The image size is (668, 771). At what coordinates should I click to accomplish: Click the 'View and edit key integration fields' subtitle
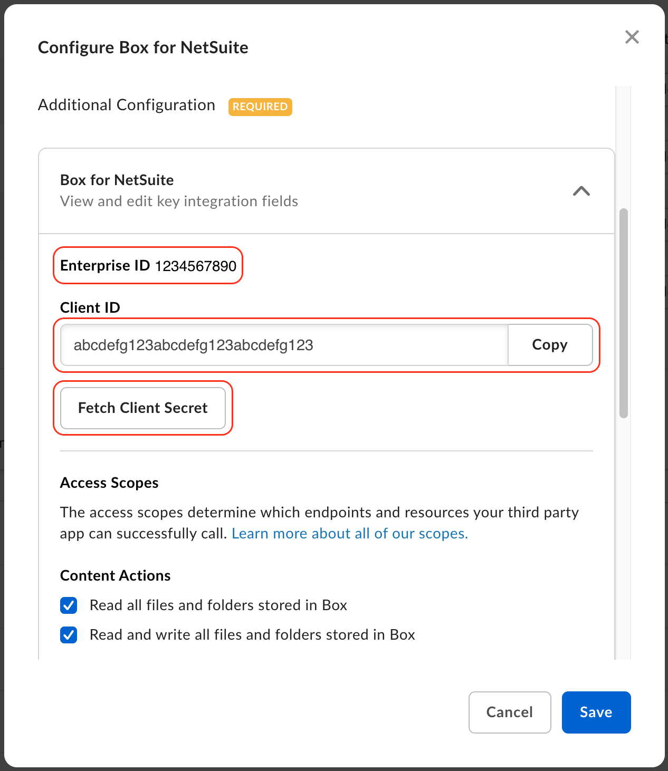179,201
